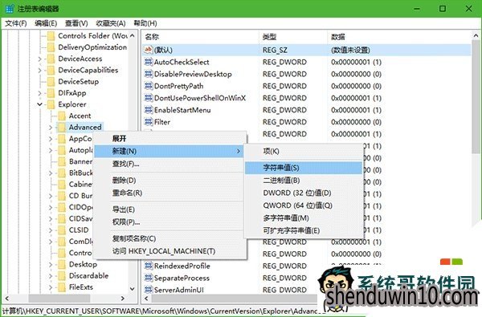This screenshot has width=482, height=317.
Task: Click the values list vertical scrollbar thumb
Action: click(476, 97)
